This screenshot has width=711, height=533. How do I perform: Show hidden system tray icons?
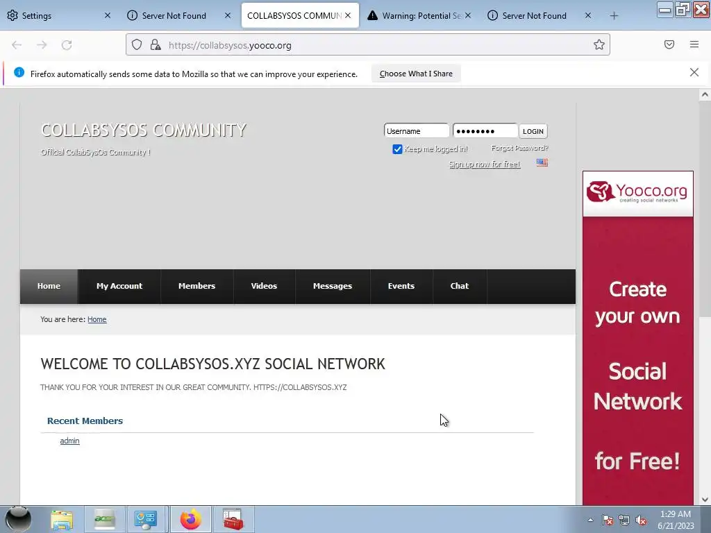(590, 521)
